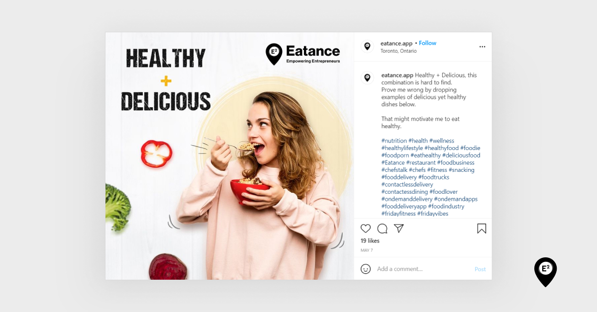Viewport: 597px width, 312px height.
Task: Open the eatance.app username in the header
Action: [x=397, y=43]
